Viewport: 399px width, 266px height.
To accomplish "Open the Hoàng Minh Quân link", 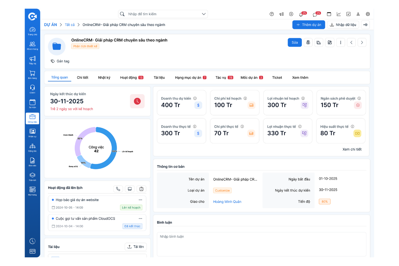I will (227, 201).
